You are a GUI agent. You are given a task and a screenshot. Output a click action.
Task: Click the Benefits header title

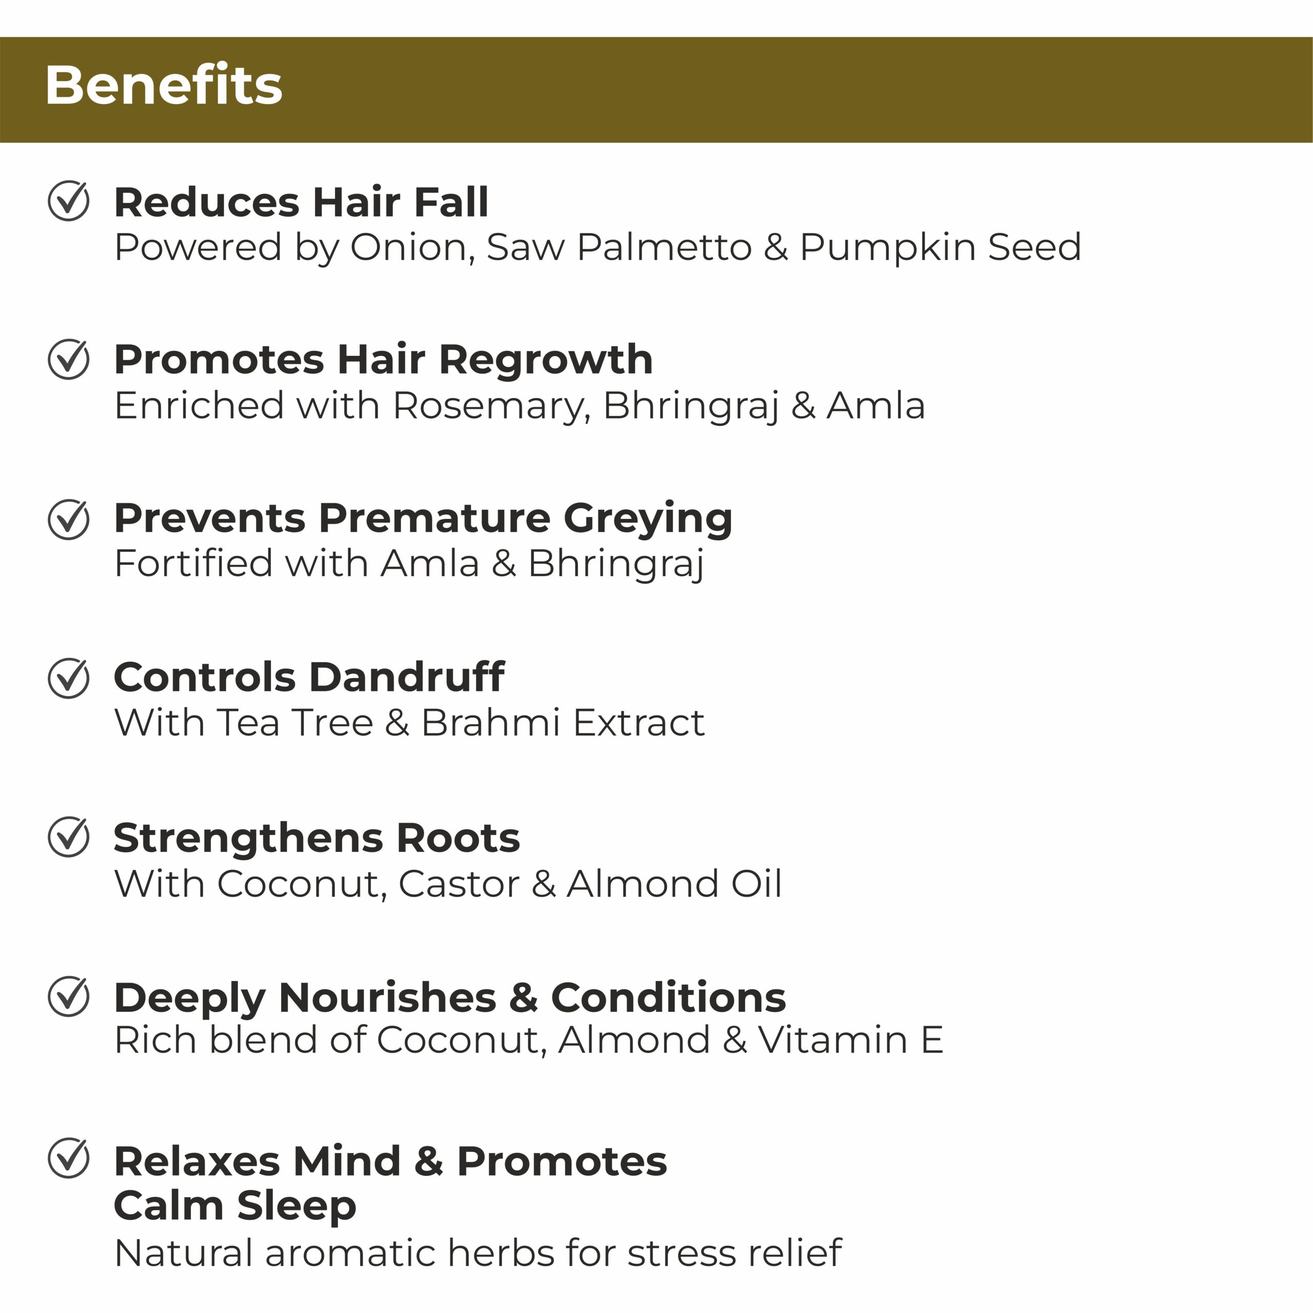click(164, 86)
